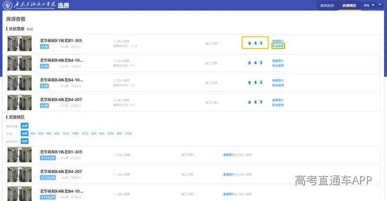The height and width of the screenshot is (201, 387).
Task: Filter rooms by price 990
Action: point(41,134)
